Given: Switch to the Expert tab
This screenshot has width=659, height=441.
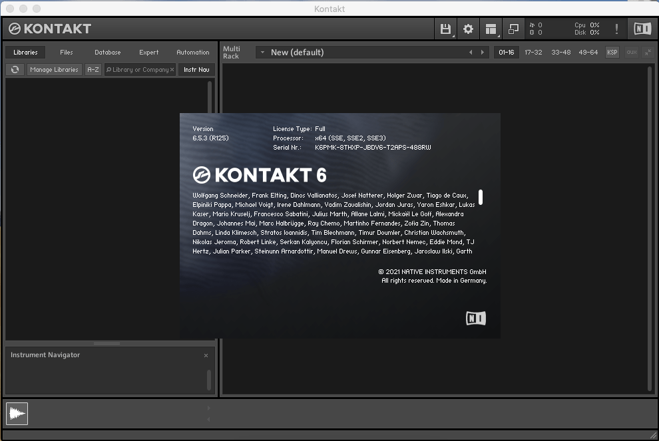Looking at the screenshot, I should [149, 53].
